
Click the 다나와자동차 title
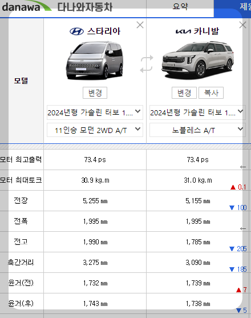pyautogui.click(x=85, y=7)
